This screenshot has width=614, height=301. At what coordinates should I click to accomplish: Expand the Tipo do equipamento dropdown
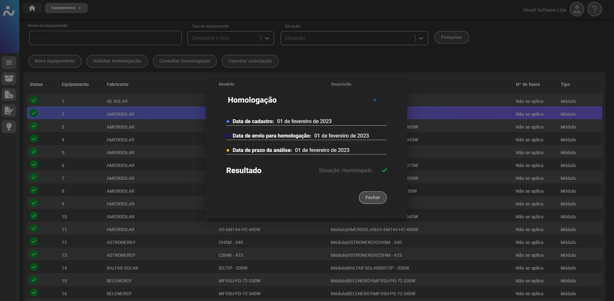click(267, 38)
